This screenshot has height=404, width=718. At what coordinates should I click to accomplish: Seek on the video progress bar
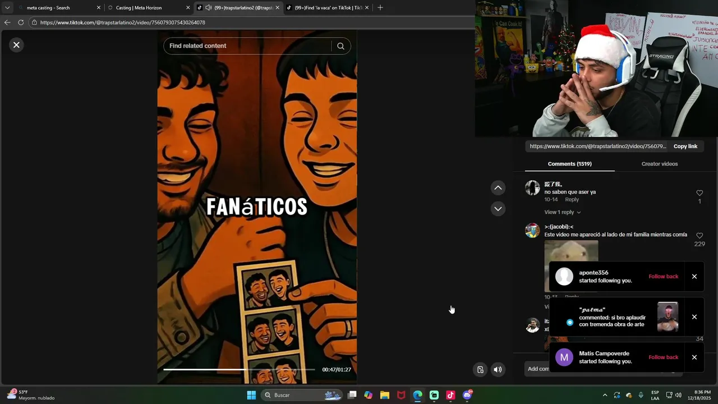coord(239,369)
